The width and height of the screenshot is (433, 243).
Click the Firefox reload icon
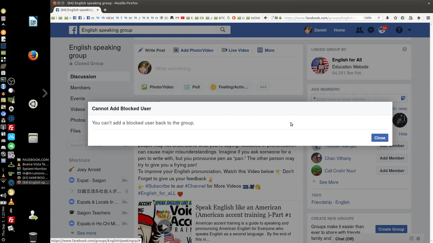click(379, 18)
